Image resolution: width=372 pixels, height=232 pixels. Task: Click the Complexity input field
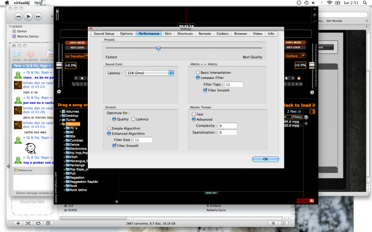(x=227, y=126)
